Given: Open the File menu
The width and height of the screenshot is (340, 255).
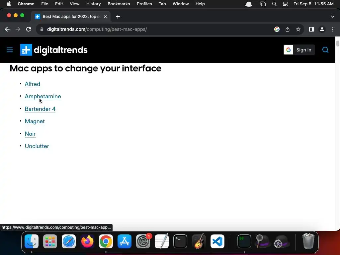Looking at the screenshot, I should 45,4.
